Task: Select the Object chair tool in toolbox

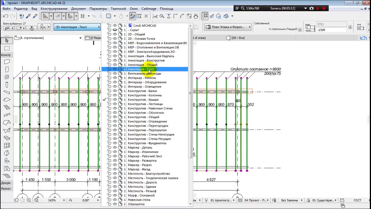Action: 7,161
